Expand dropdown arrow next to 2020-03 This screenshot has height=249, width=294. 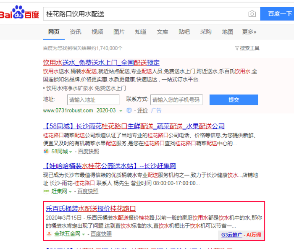[x=121, y=111]
